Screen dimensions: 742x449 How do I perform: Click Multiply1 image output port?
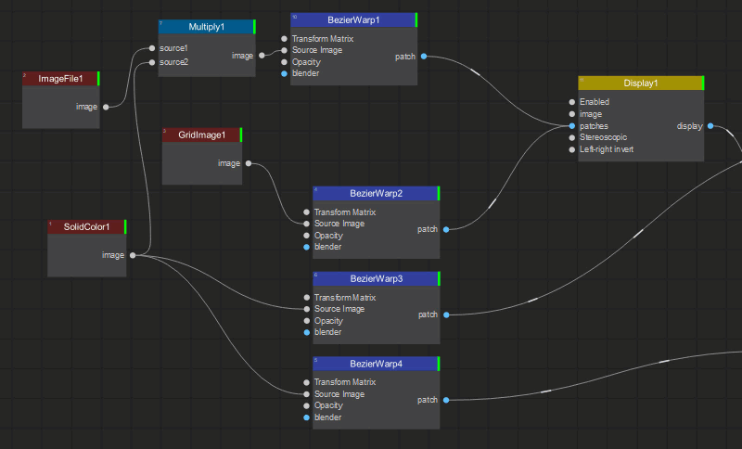(x=262, y=56)
